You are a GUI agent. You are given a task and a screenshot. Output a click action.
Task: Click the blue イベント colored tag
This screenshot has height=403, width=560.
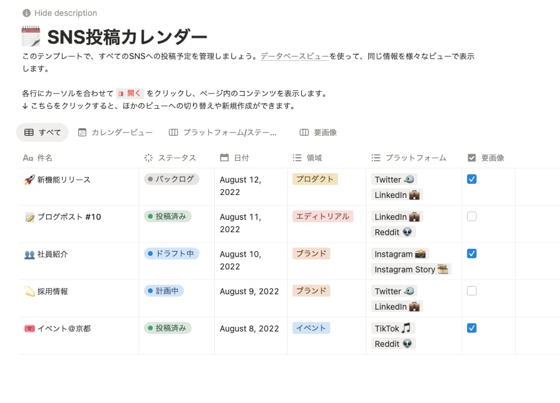coord(311,328)
